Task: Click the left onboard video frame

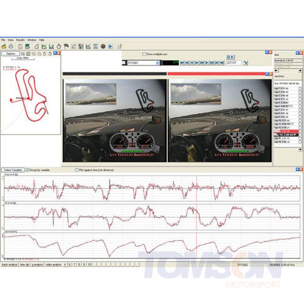Action: pos(114,120)
